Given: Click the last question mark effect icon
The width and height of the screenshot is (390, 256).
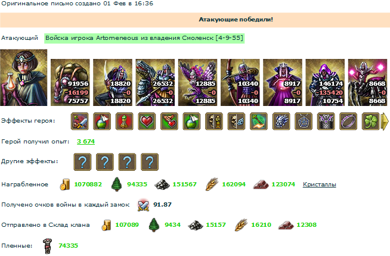Looking at the screenshot, I should coord(150,162).
